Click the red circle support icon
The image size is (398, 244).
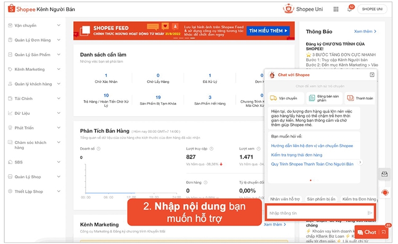(385, 193)
